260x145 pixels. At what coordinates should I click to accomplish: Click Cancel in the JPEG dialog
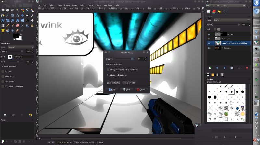pos(141,90)
